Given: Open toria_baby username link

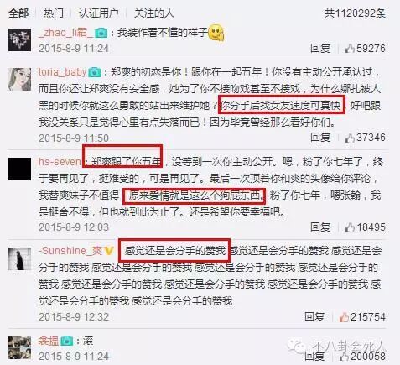Looking at the screenshot, I should pyautogui.click(x=62, y=72).
